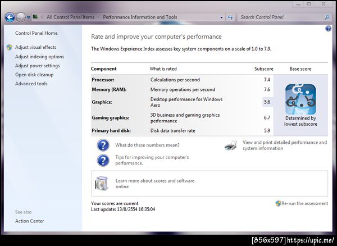Open Adjust visual effects
The width and height of the screenshot is (337, 246).
pos(36,47)
